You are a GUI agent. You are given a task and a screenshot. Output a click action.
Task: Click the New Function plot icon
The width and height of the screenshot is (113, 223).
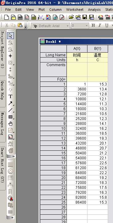(x=41, y=17)
